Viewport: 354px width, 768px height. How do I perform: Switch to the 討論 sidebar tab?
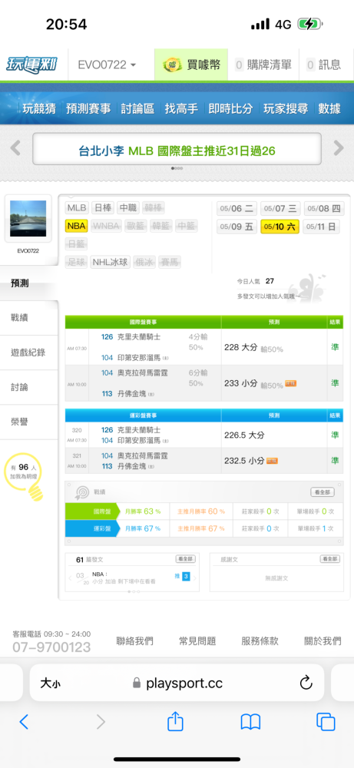tap(29, 387)
